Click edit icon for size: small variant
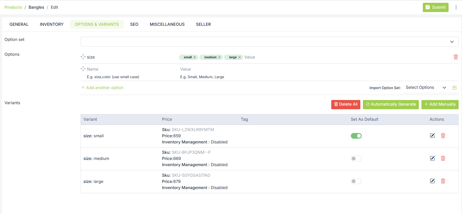Screen dimensions: 462x214 [x=432, y=136]
